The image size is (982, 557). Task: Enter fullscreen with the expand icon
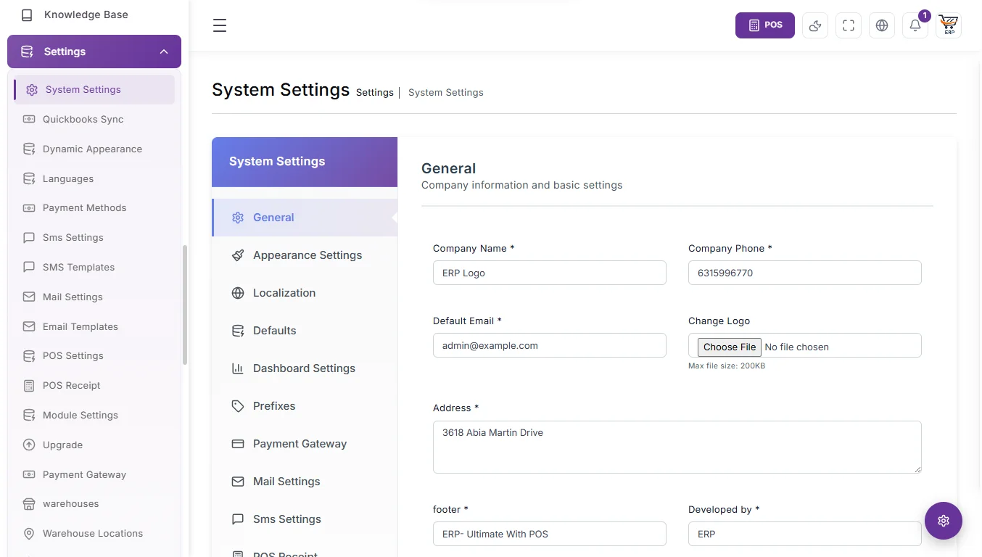[849, 25]
